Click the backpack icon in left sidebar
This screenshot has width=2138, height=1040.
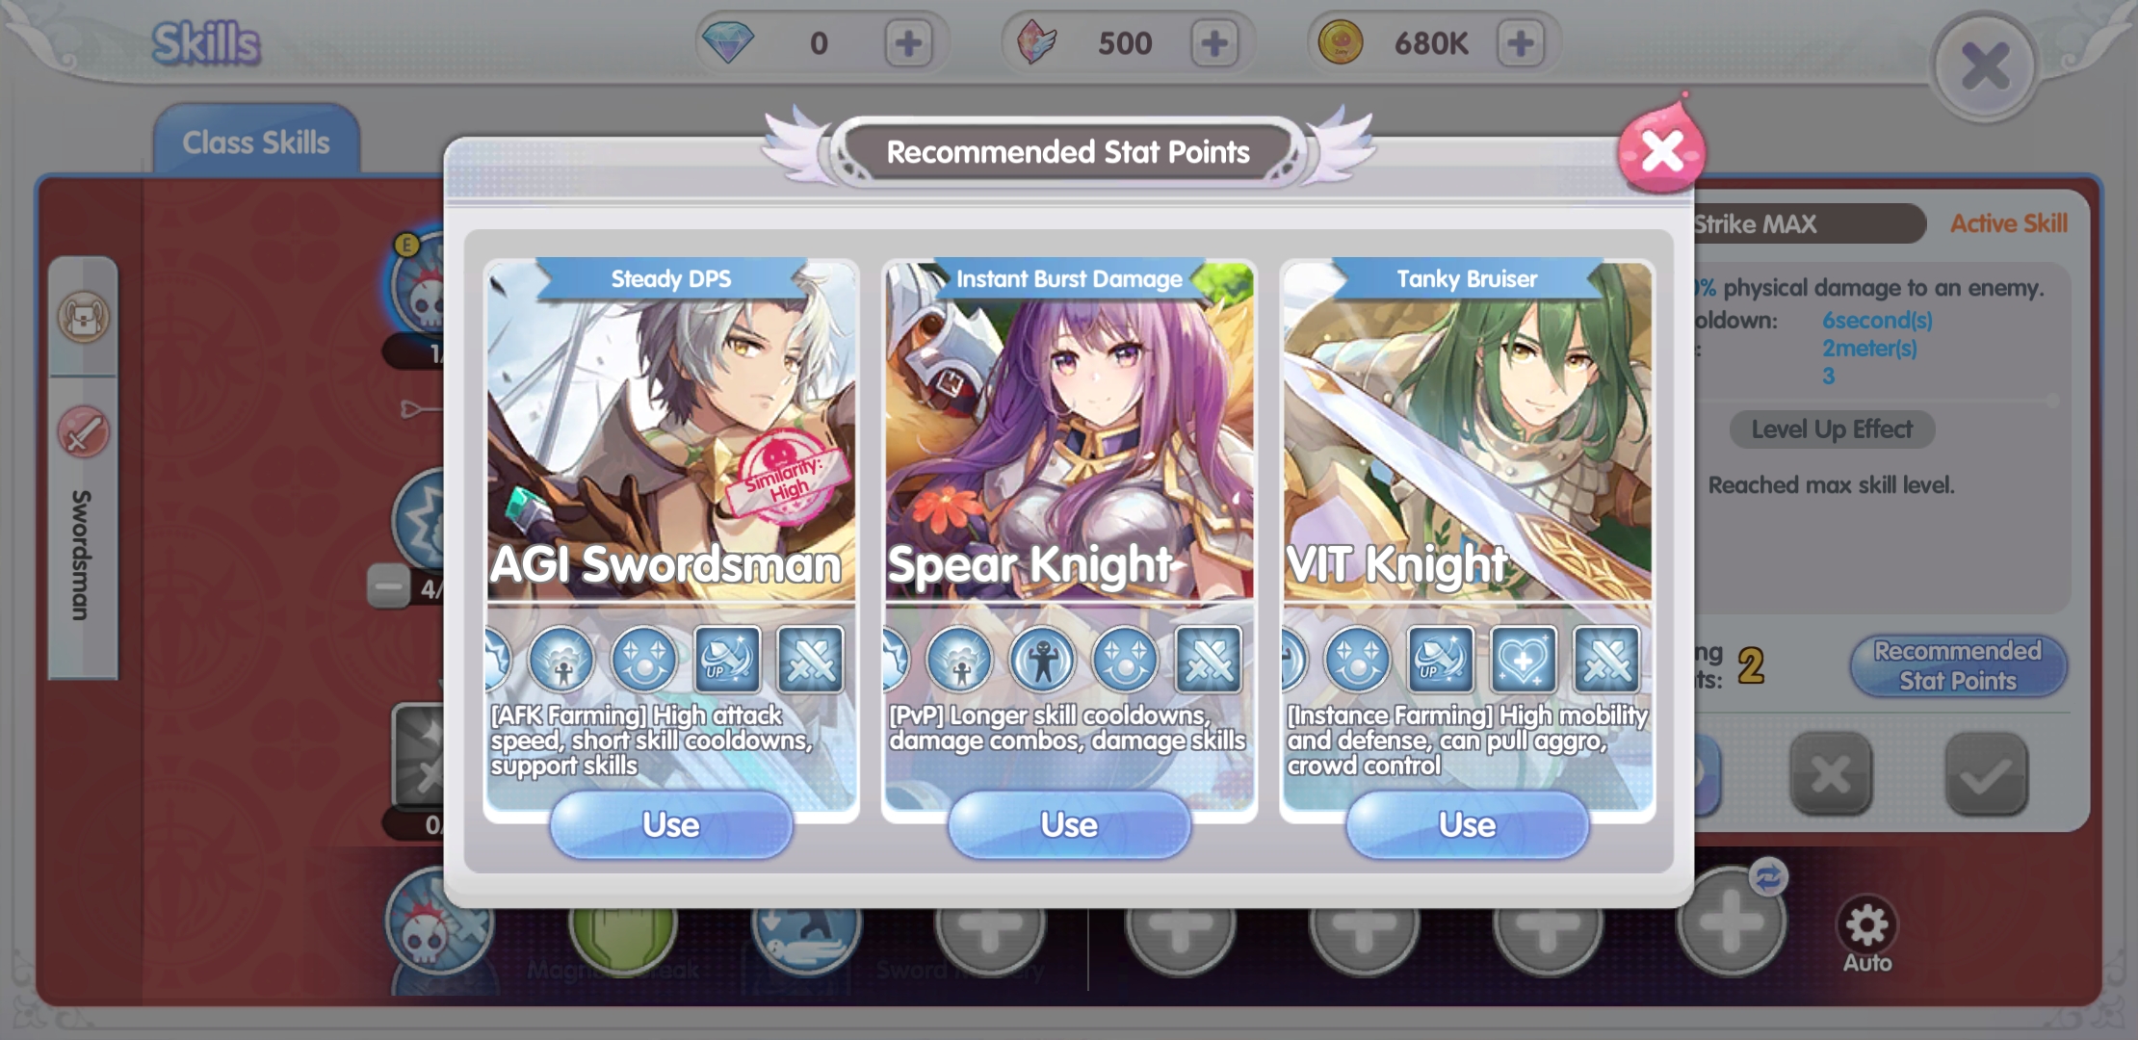tap(84, 317)
